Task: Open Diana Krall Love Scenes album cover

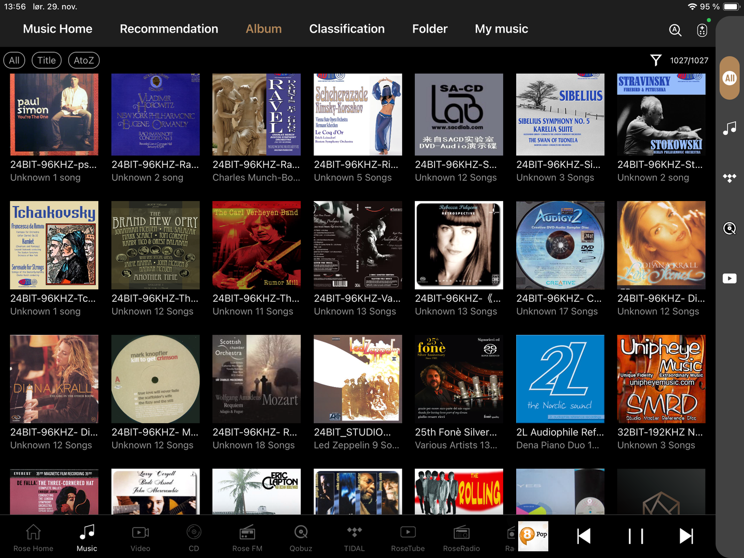Action: 661,245
